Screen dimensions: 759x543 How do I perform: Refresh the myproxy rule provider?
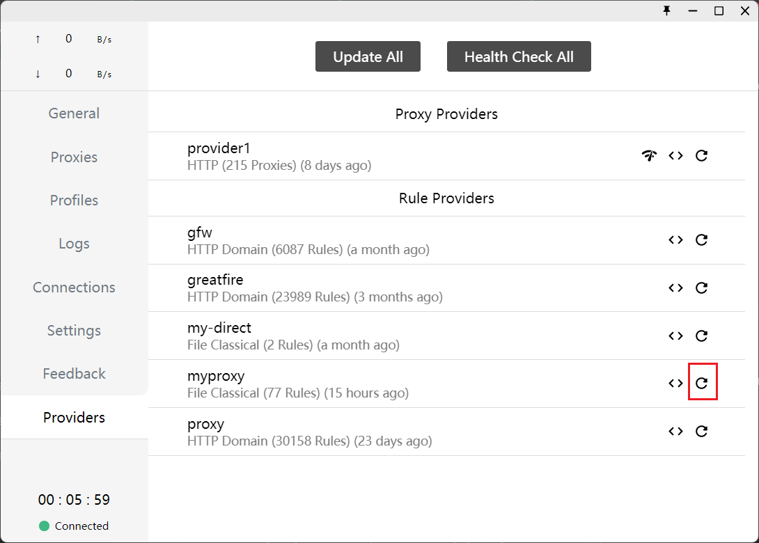(x=702, y=381)
